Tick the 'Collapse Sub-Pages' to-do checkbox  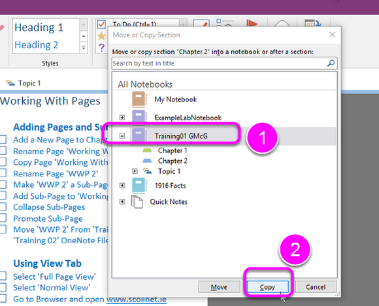click(x=3, y=207)
